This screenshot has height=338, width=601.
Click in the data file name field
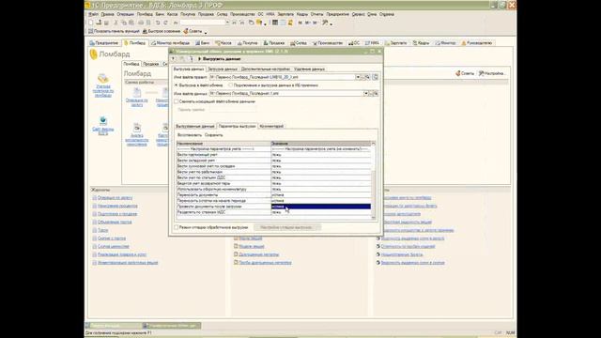pos(285,94)
